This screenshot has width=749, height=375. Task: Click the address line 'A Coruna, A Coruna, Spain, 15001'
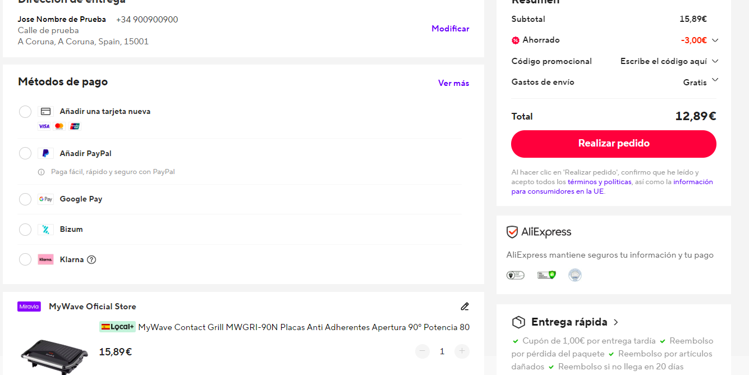point(83,42)
